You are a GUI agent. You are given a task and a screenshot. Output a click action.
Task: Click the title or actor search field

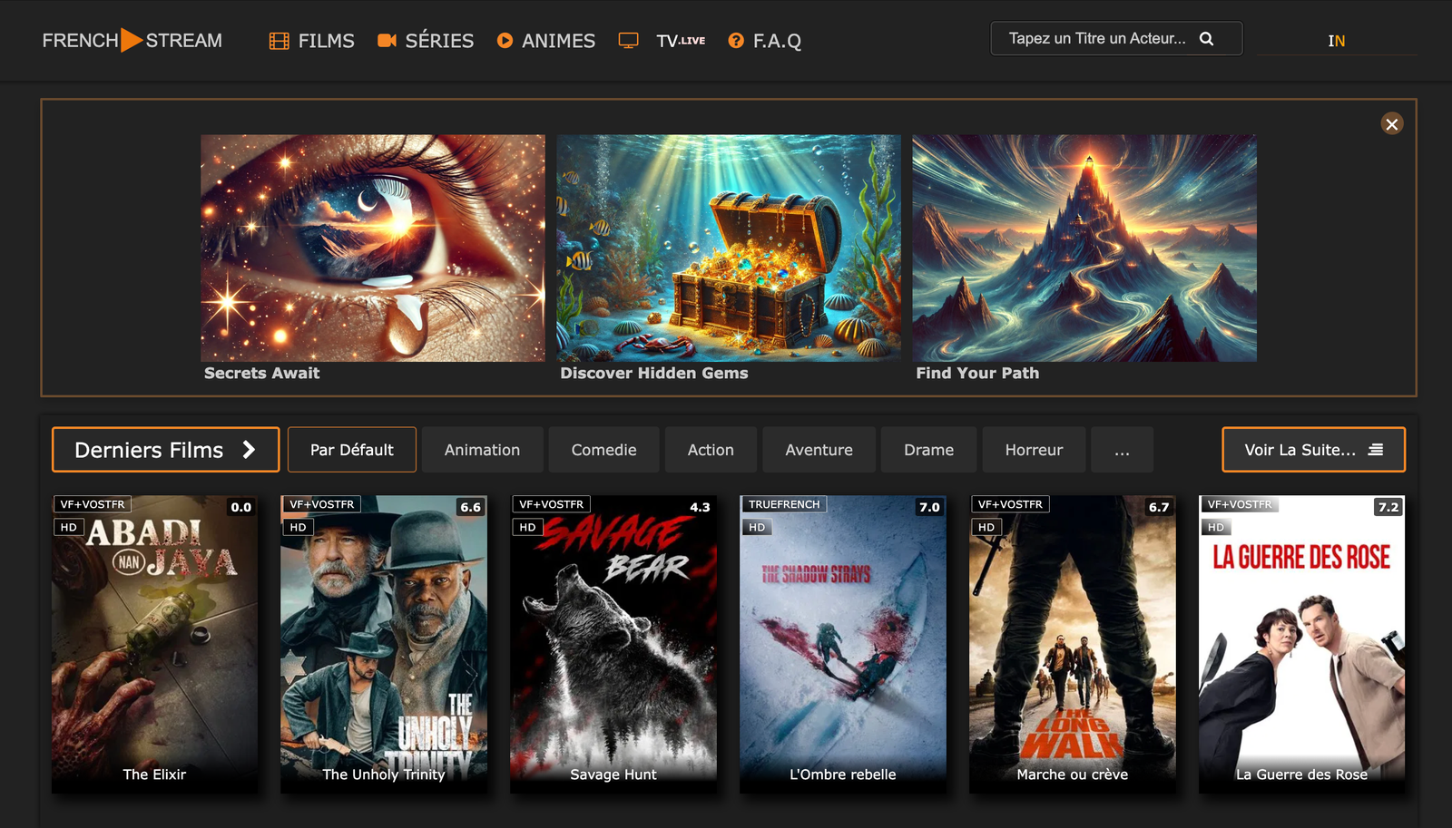1096,39
